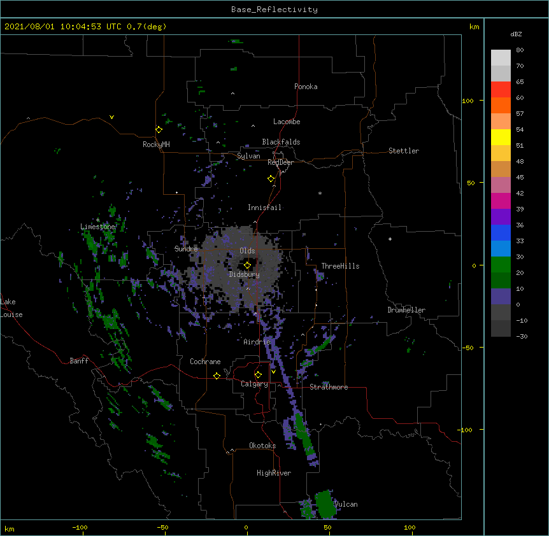Click the yellow marker near RockyMH
Image resolution: width=549 pixels, height=536 pixels.
click(159, 129)
